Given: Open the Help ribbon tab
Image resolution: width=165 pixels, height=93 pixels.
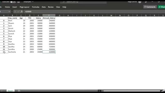Looking at the screenshot, I should [64, 7].
